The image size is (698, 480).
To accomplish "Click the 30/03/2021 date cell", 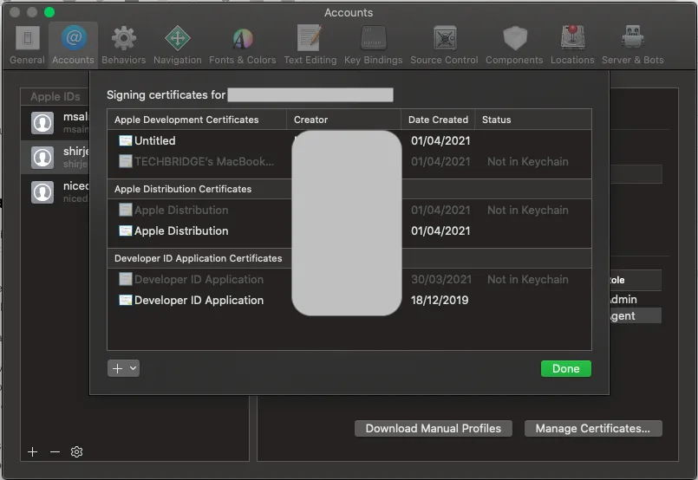I will tap(441, 279).
